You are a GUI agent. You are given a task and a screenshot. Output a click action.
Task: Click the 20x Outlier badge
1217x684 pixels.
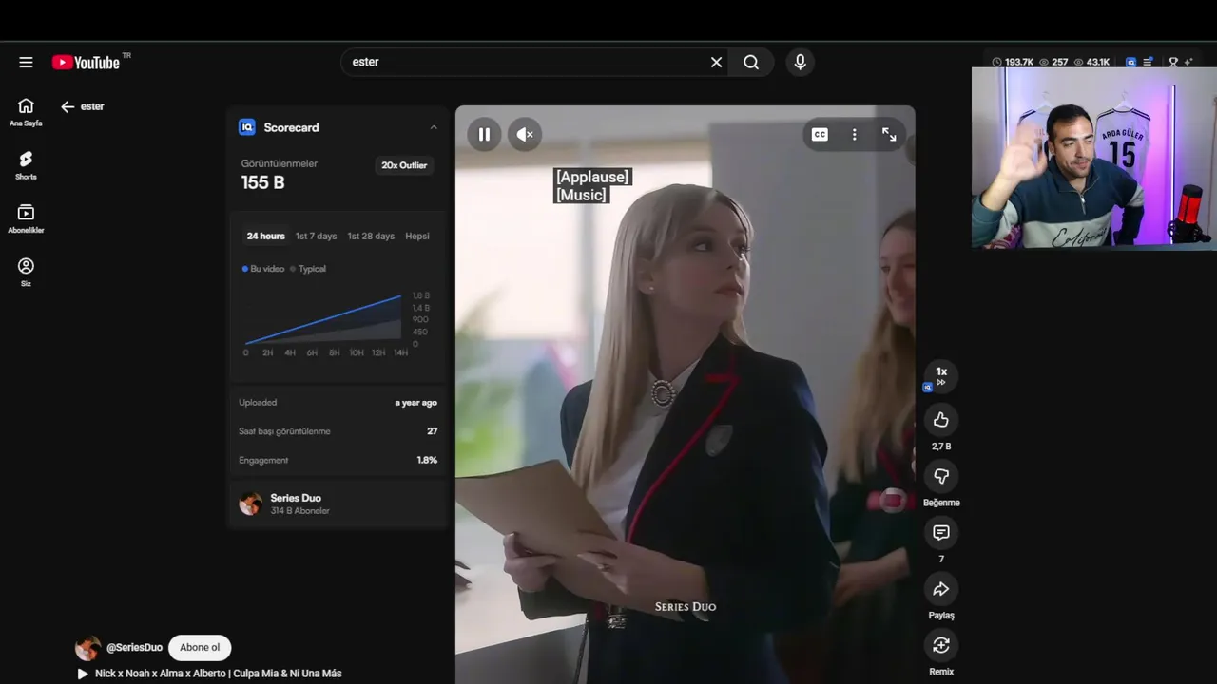(x=404, y=165)
